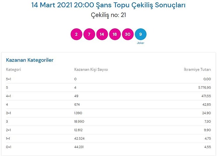Click the Çekiliş no: 21 text

(x=108, y=15)
